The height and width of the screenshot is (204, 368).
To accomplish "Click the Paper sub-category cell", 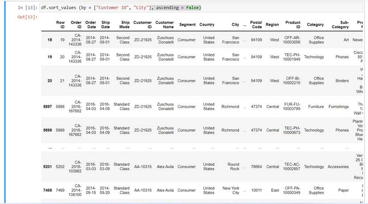I will pos(343,190).
